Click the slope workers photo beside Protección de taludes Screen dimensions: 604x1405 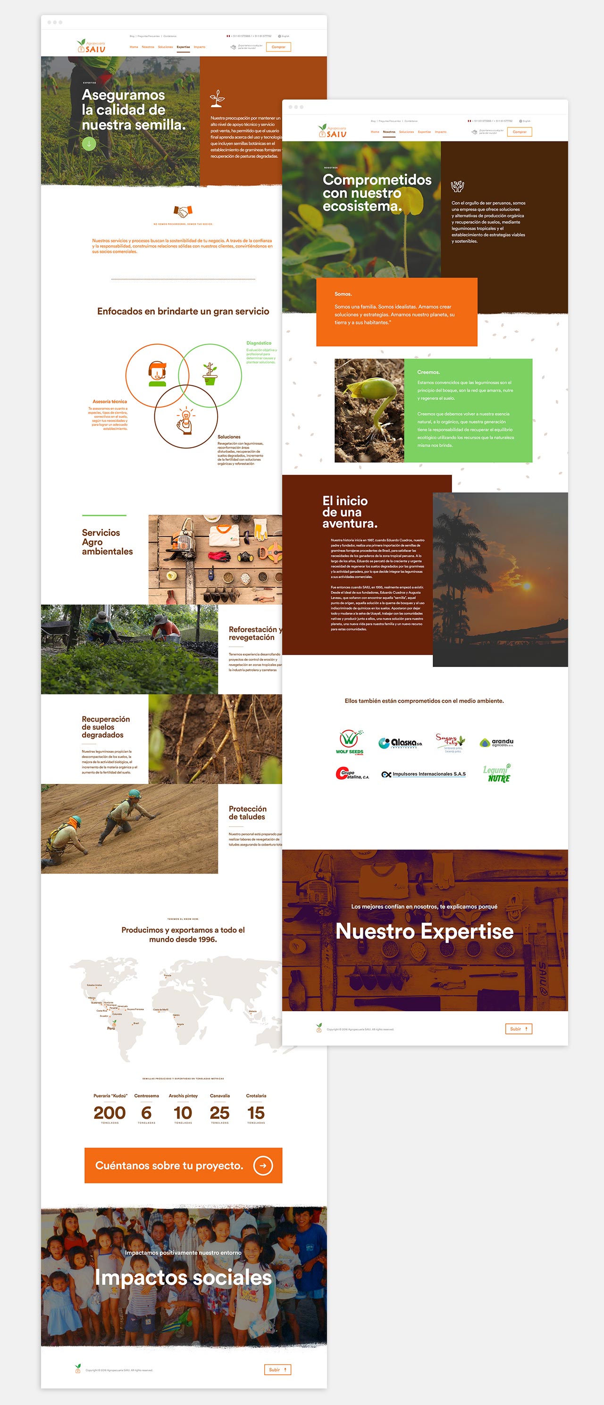click(129, 829)
